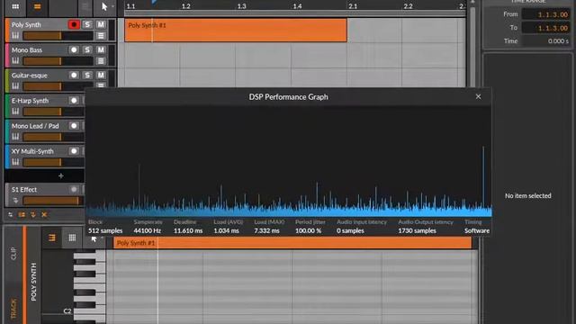
Task: Expand Mono Bass track lanes button
Action: 101,61
